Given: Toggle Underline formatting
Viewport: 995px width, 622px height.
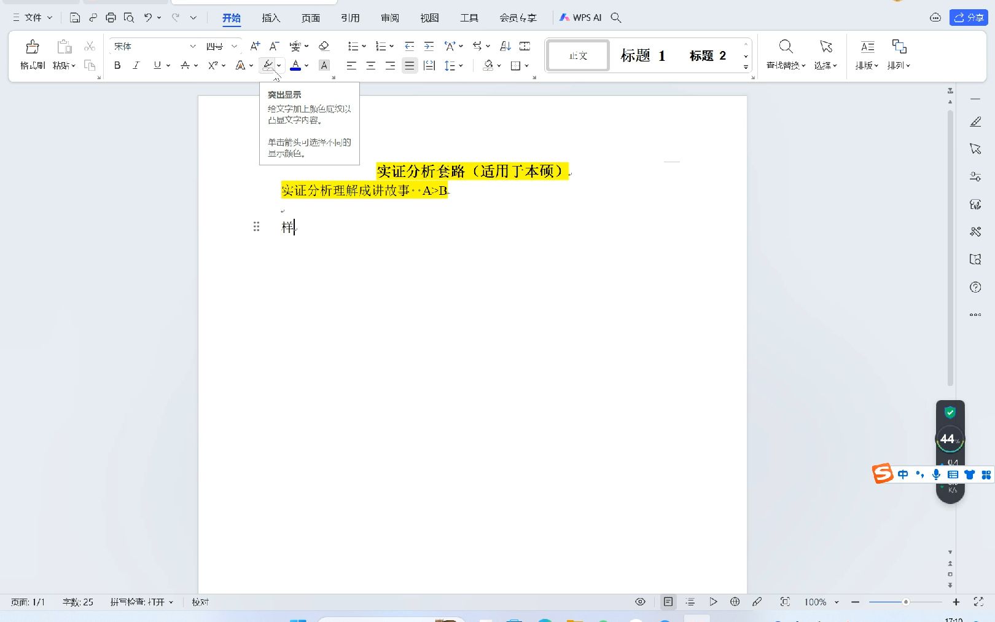Looking at the screenshot, I should coord(157,65).
